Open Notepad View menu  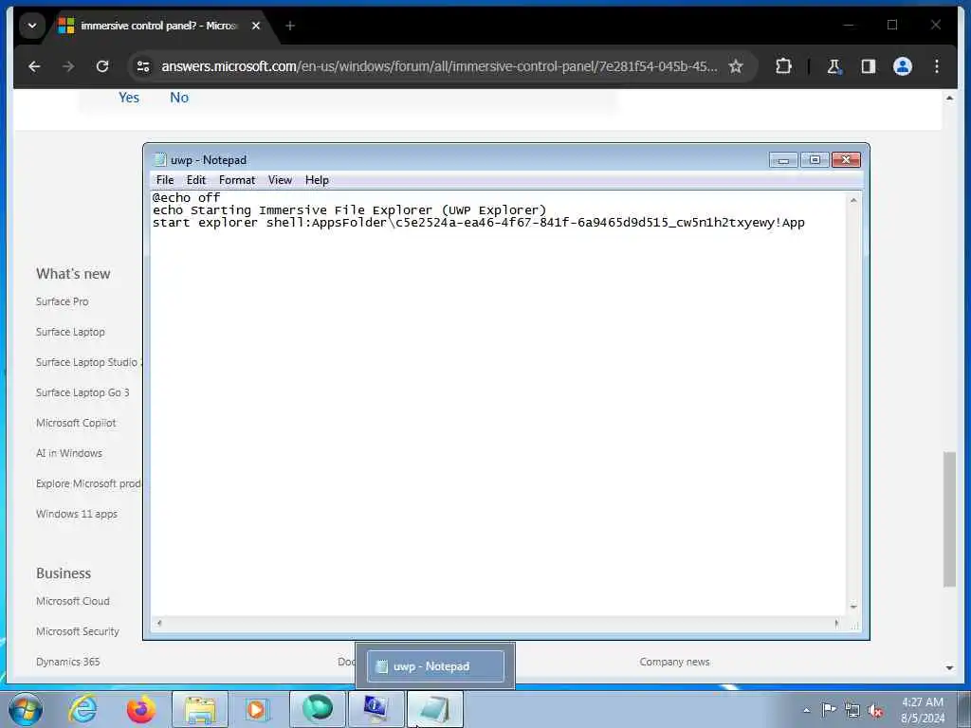click(280, 180)
